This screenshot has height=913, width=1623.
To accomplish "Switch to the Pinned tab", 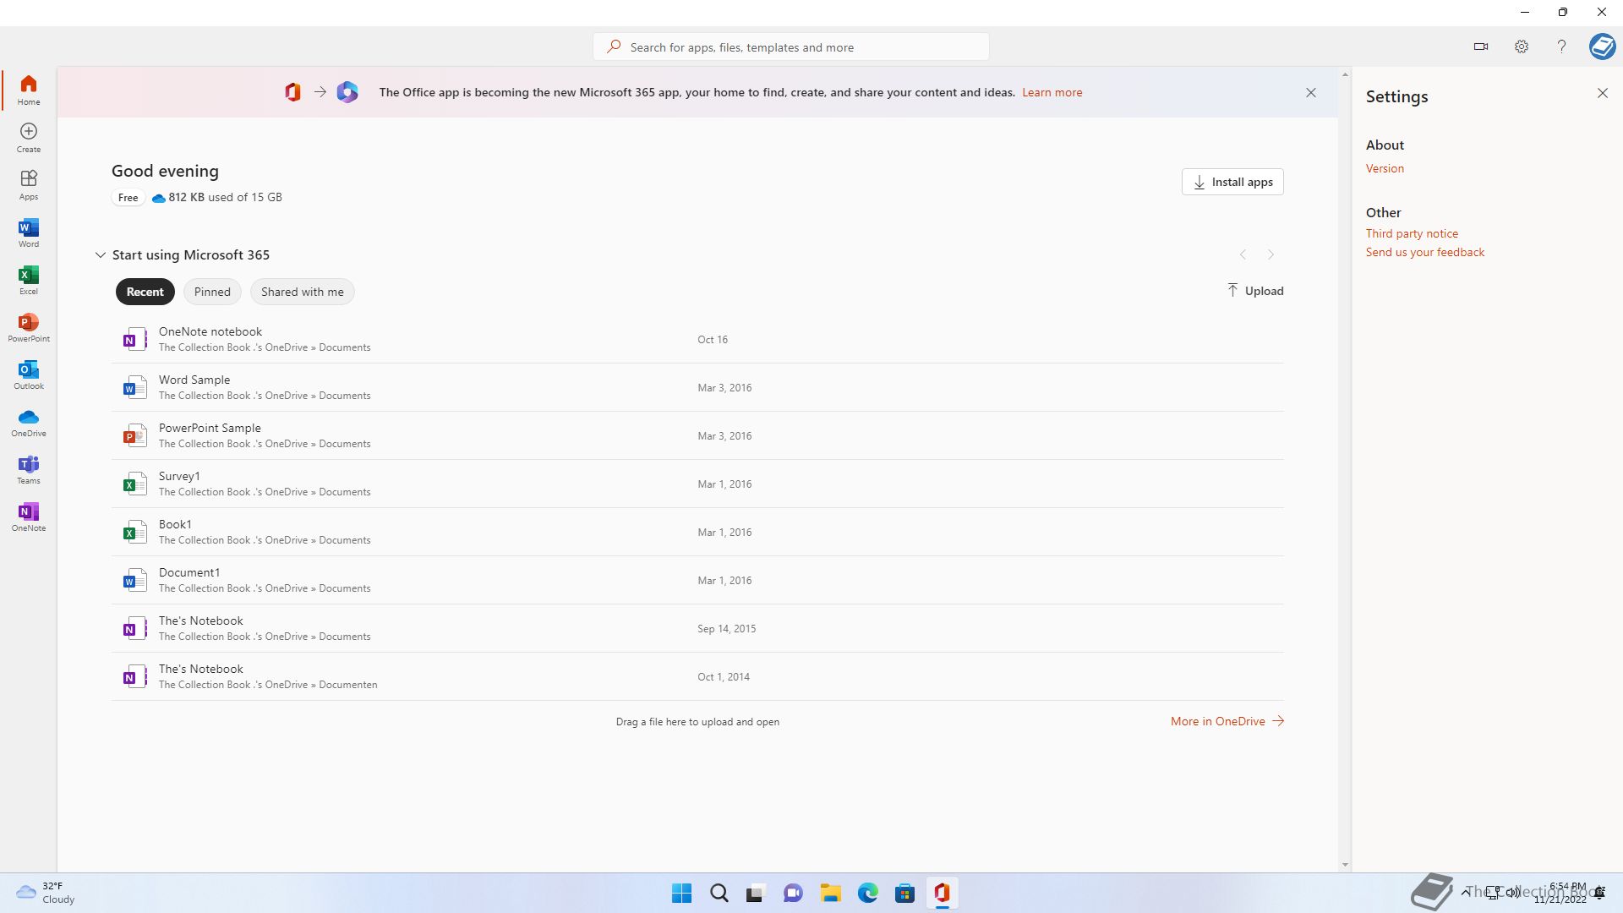I will point(212,292).
